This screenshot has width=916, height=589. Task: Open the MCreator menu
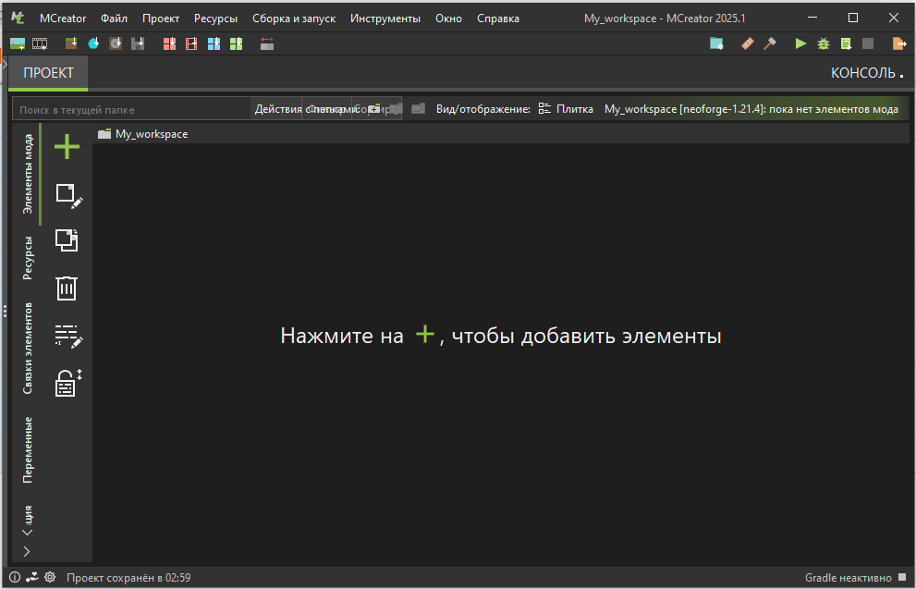[x=63, y=18]
